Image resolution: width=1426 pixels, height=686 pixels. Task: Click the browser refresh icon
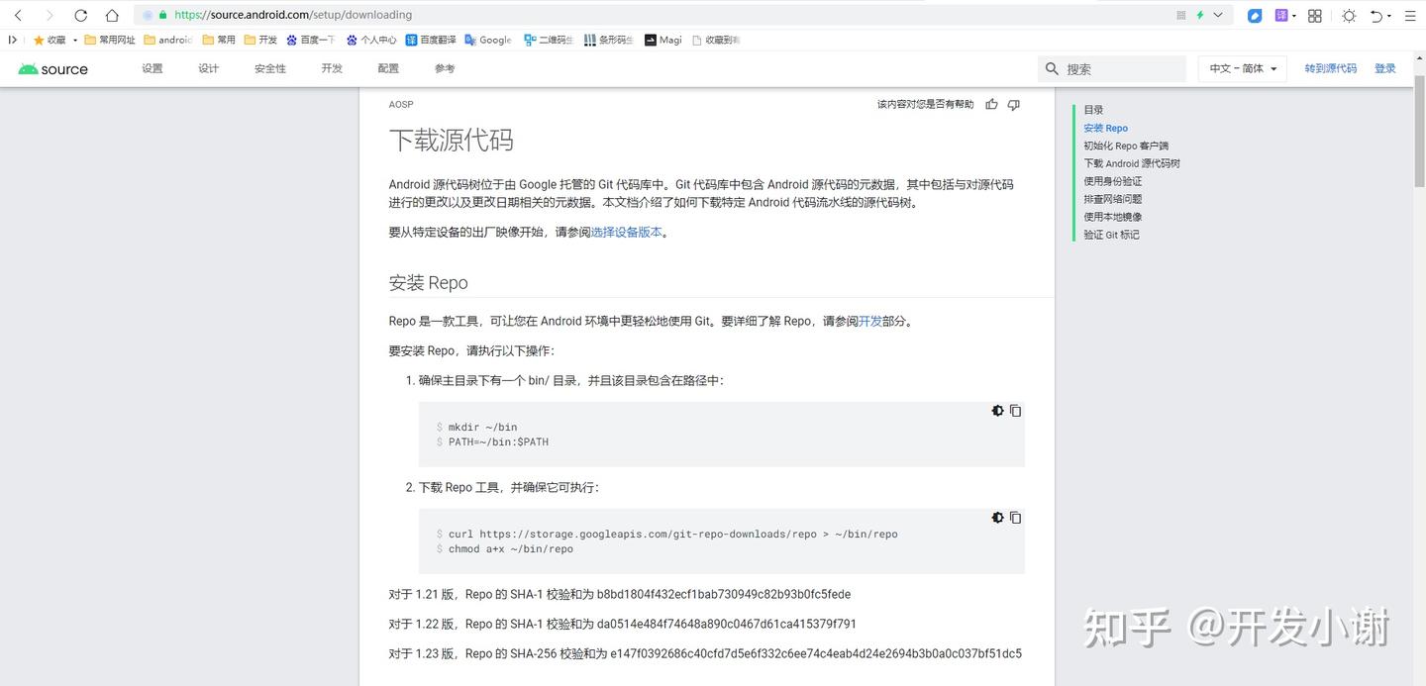point(81,15)
